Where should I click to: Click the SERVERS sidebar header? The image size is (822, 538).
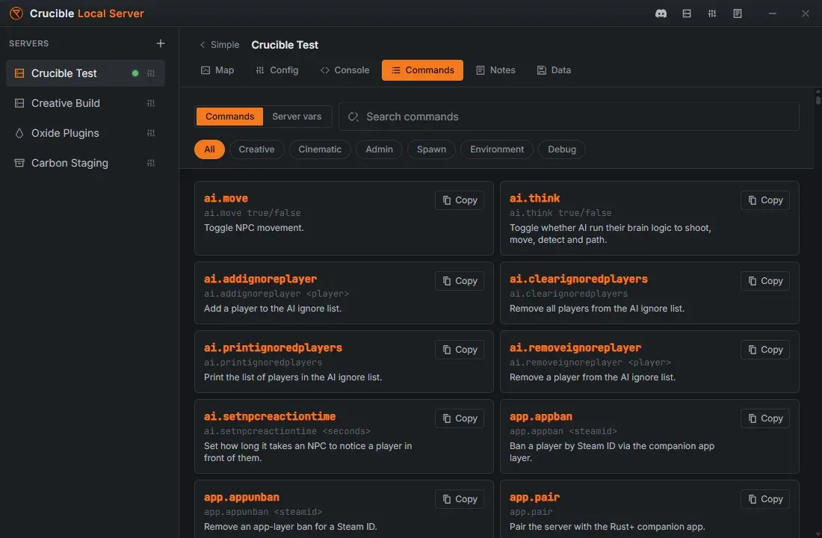(29, 43)
